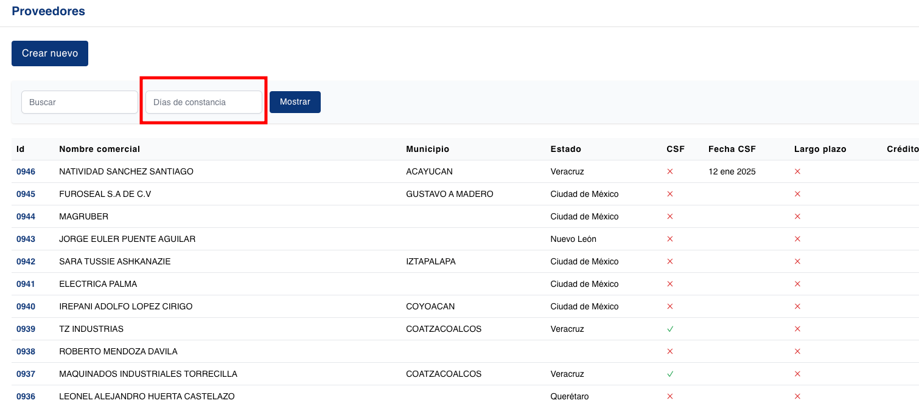Click the Mostrar button
The image size is (919, 406).
[295, 101]
